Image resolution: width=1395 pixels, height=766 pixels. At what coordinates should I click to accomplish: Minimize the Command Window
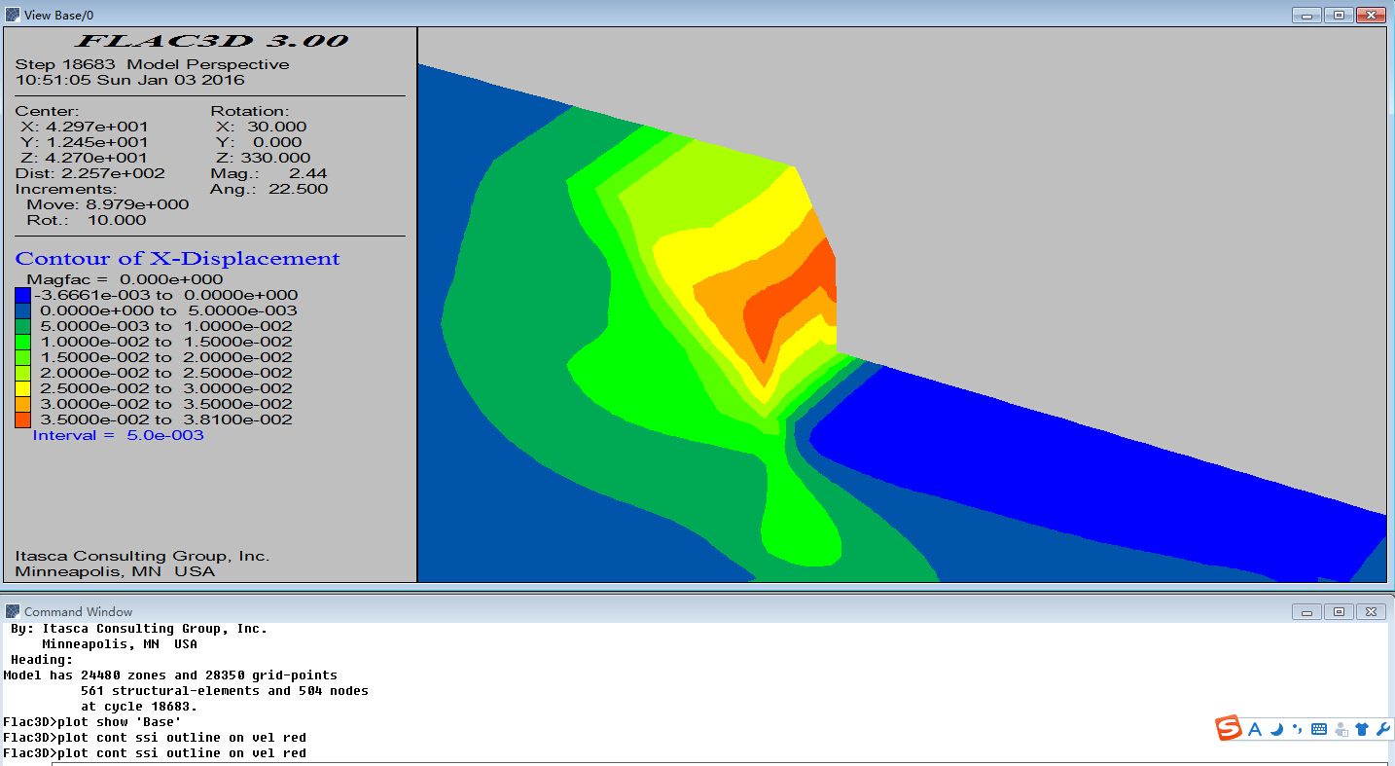1306,611
